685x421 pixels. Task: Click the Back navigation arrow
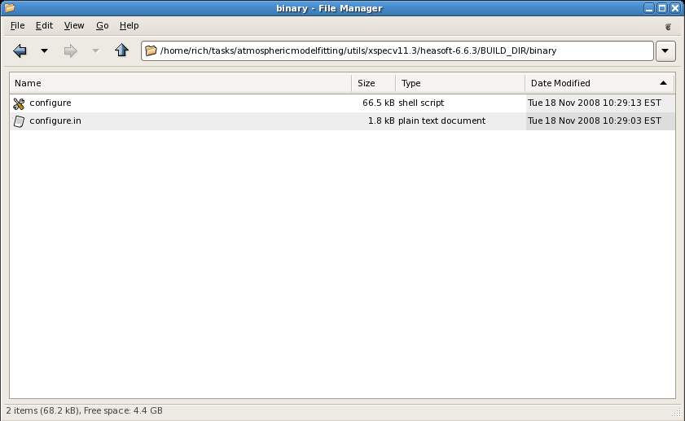[20, 50]
